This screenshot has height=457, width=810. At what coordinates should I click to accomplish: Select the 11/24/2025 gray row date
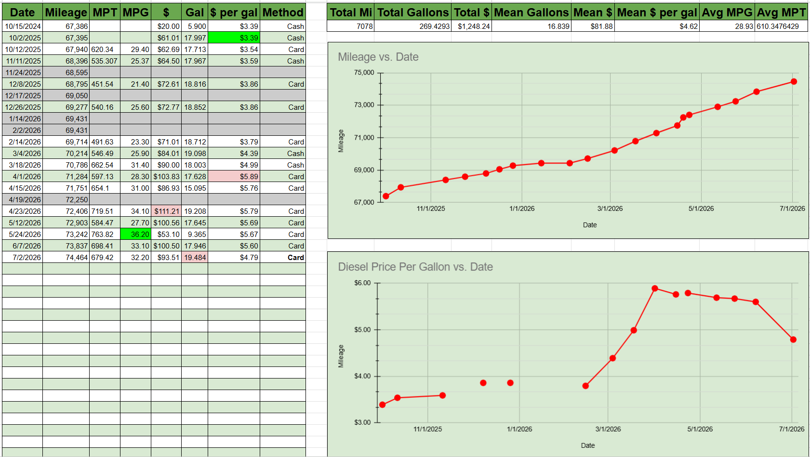click(x=22, y=72)
